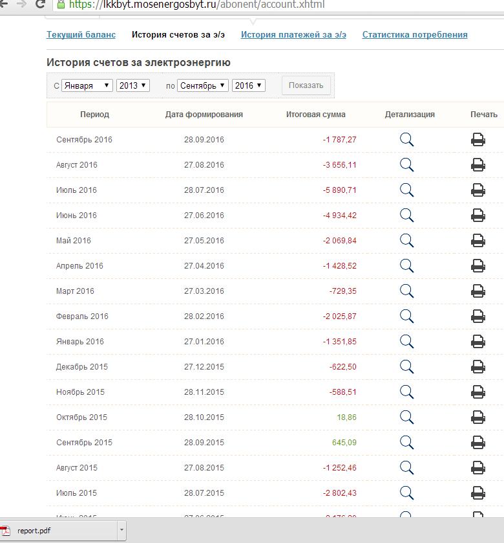Screen dimensions: 504x543
Task: Go to Статистика потребления link
Action: pos(415,35)
